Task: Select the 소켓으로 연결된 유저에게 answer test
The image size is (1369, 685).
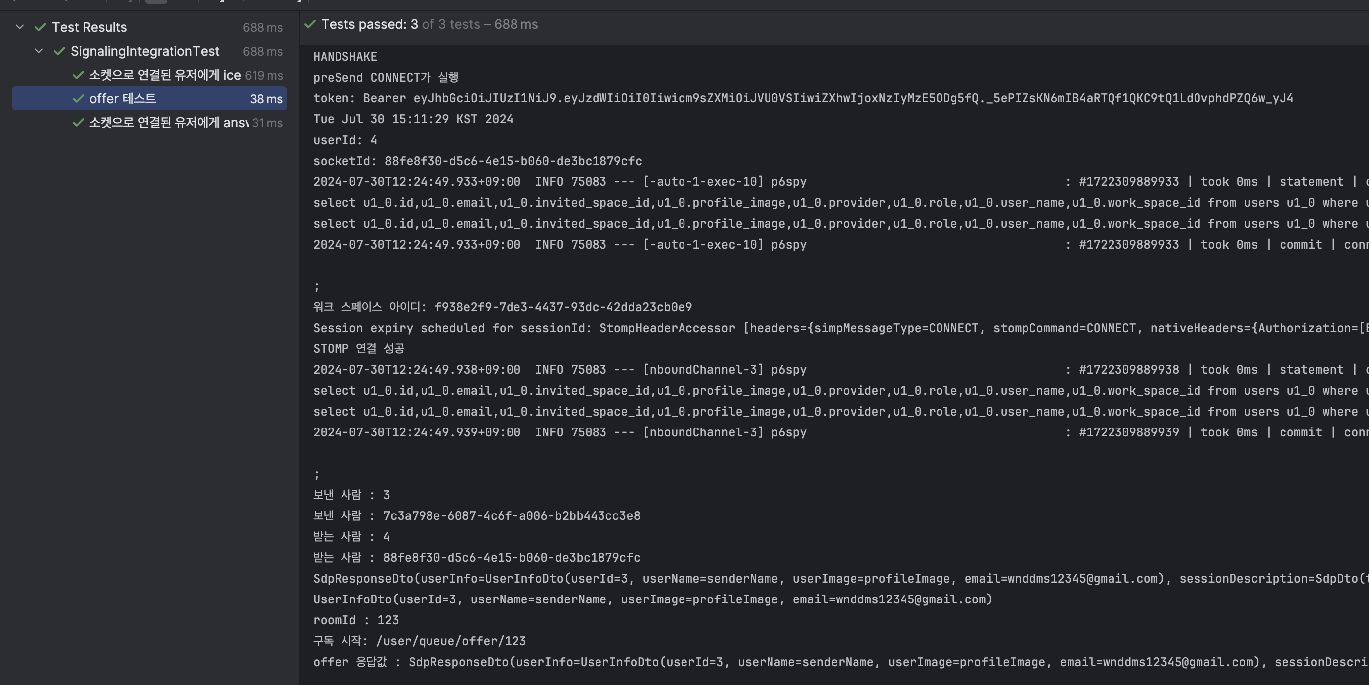Action: [169, 123]
